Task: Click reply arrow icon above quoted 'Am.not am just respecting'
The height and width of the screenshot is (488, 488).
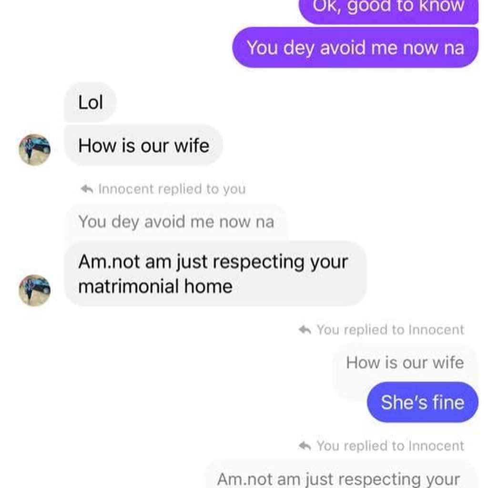Action: click(x=305, y=446)
